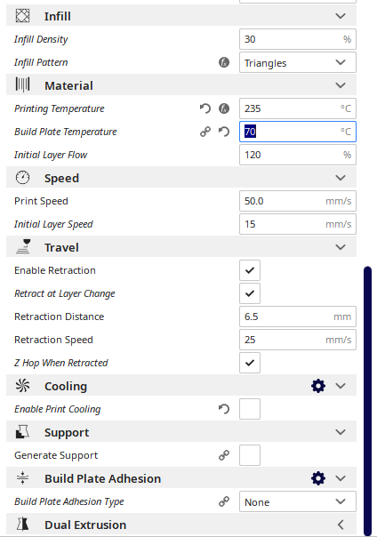Open Cooling settings with the gear icon

(x=318, y=386)
